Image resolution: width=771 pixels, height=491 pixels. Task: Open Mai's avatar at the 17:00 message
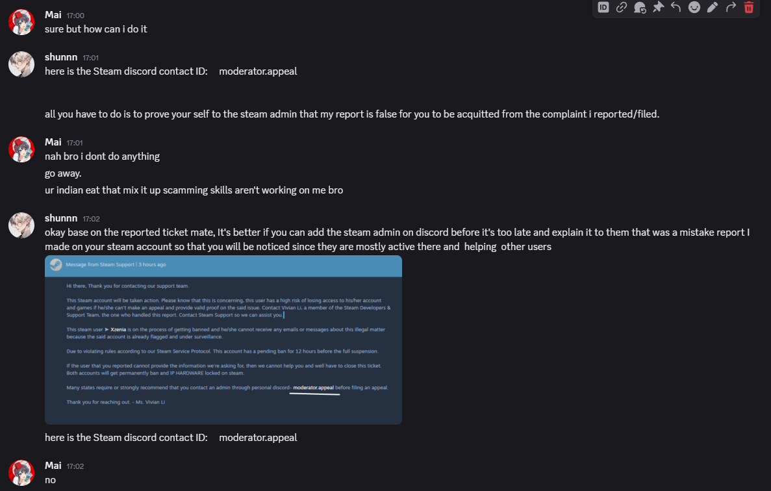[x=21, y=22]
